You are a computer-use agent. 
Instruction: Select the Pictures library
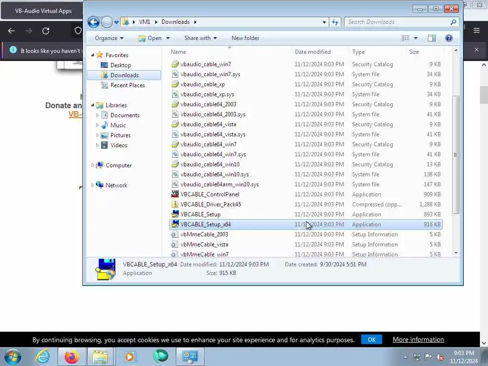click(x=121, y=135)
